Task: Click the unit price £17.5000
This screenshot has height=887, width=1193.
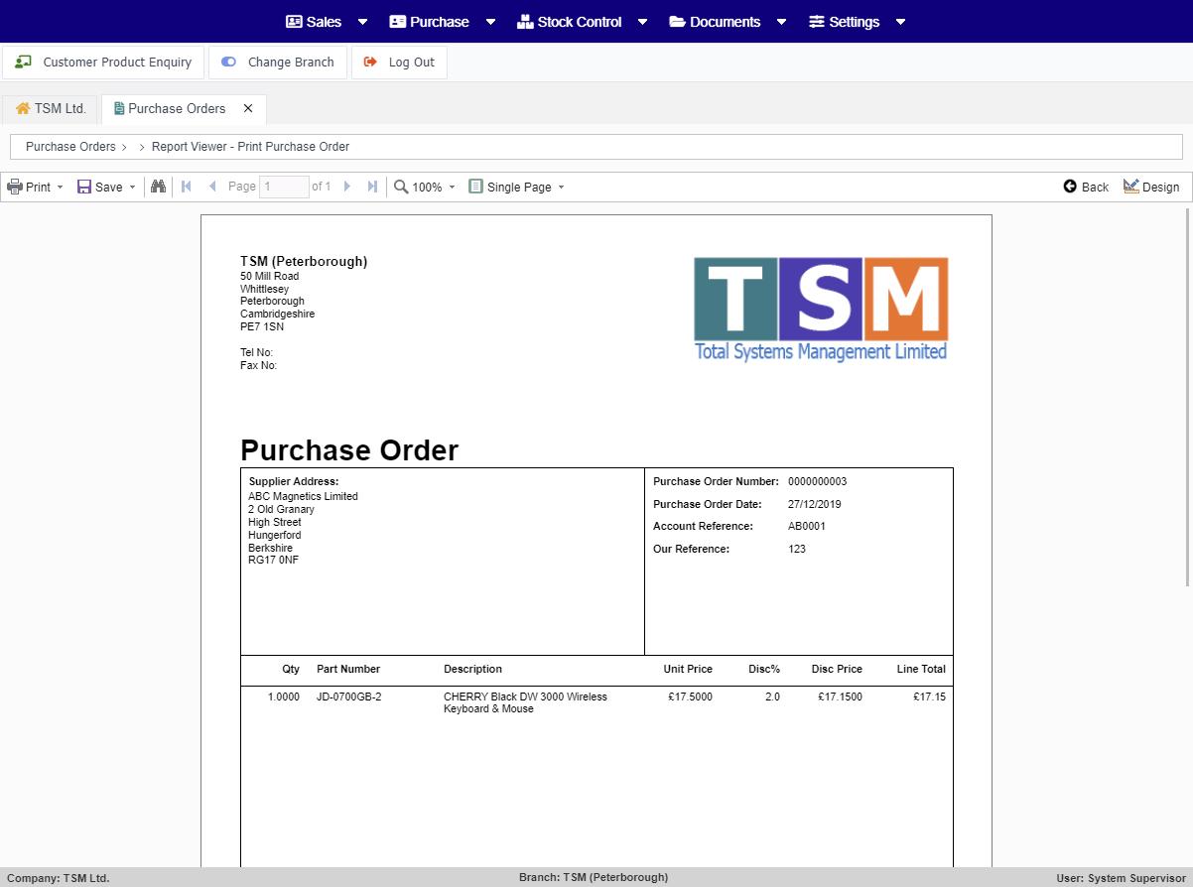Action: [x=690, y=697]
